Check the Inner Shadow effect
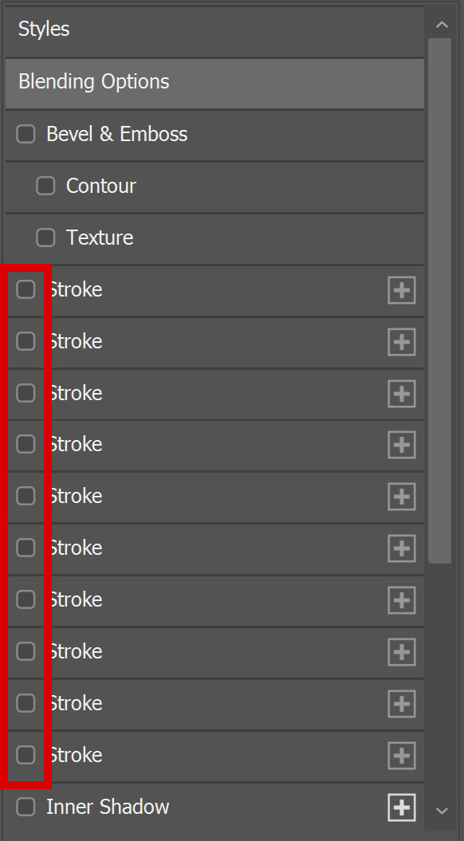464x841 pixels. pyautogui.click(x=25, y=807)
